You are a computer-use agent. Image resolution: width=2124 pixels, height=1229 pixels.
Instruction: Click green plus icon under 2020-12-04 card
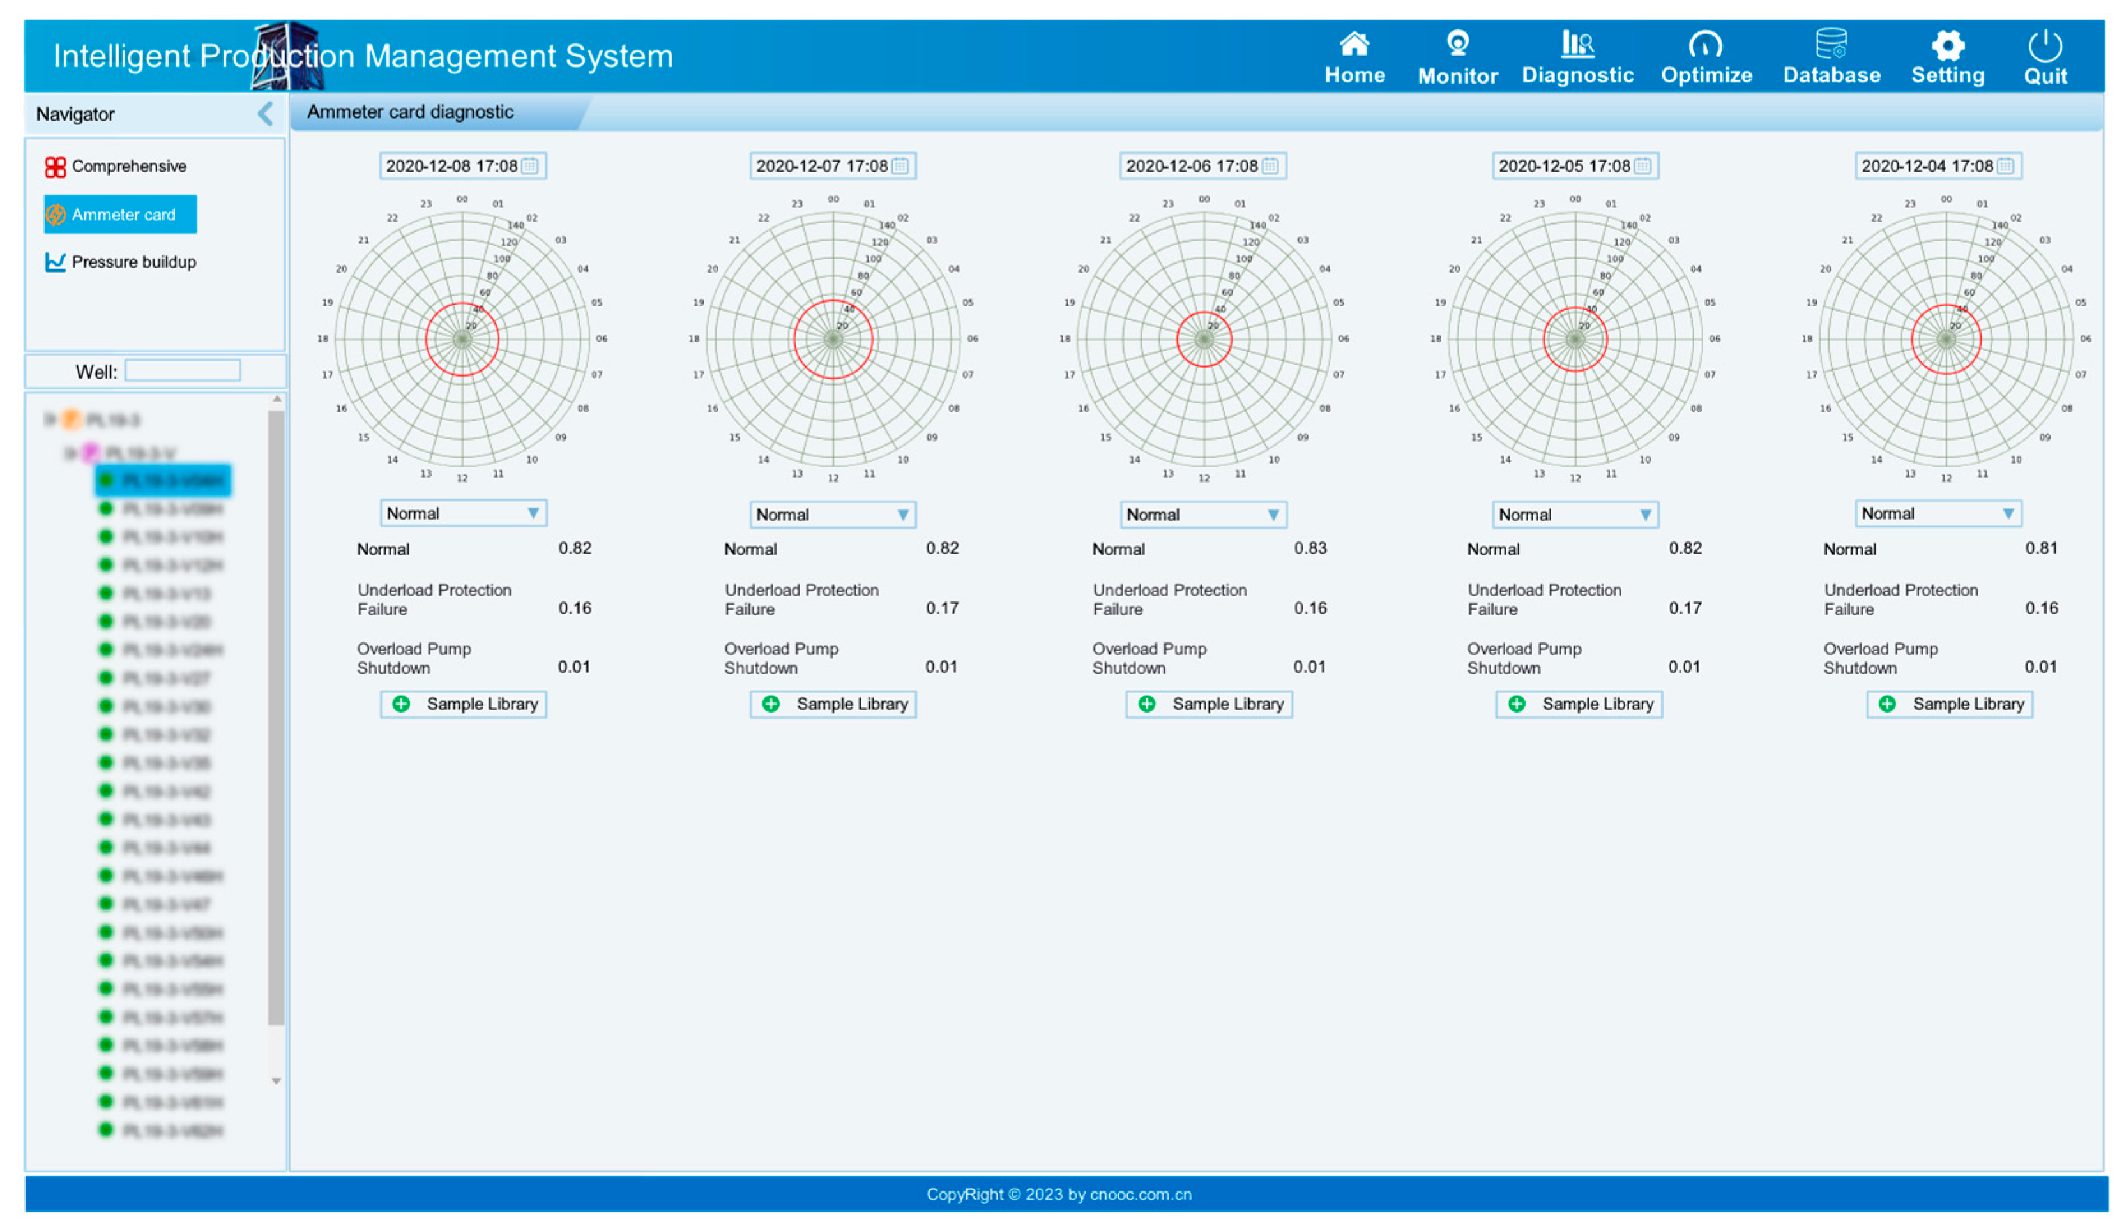click(x=1888, y=704)
